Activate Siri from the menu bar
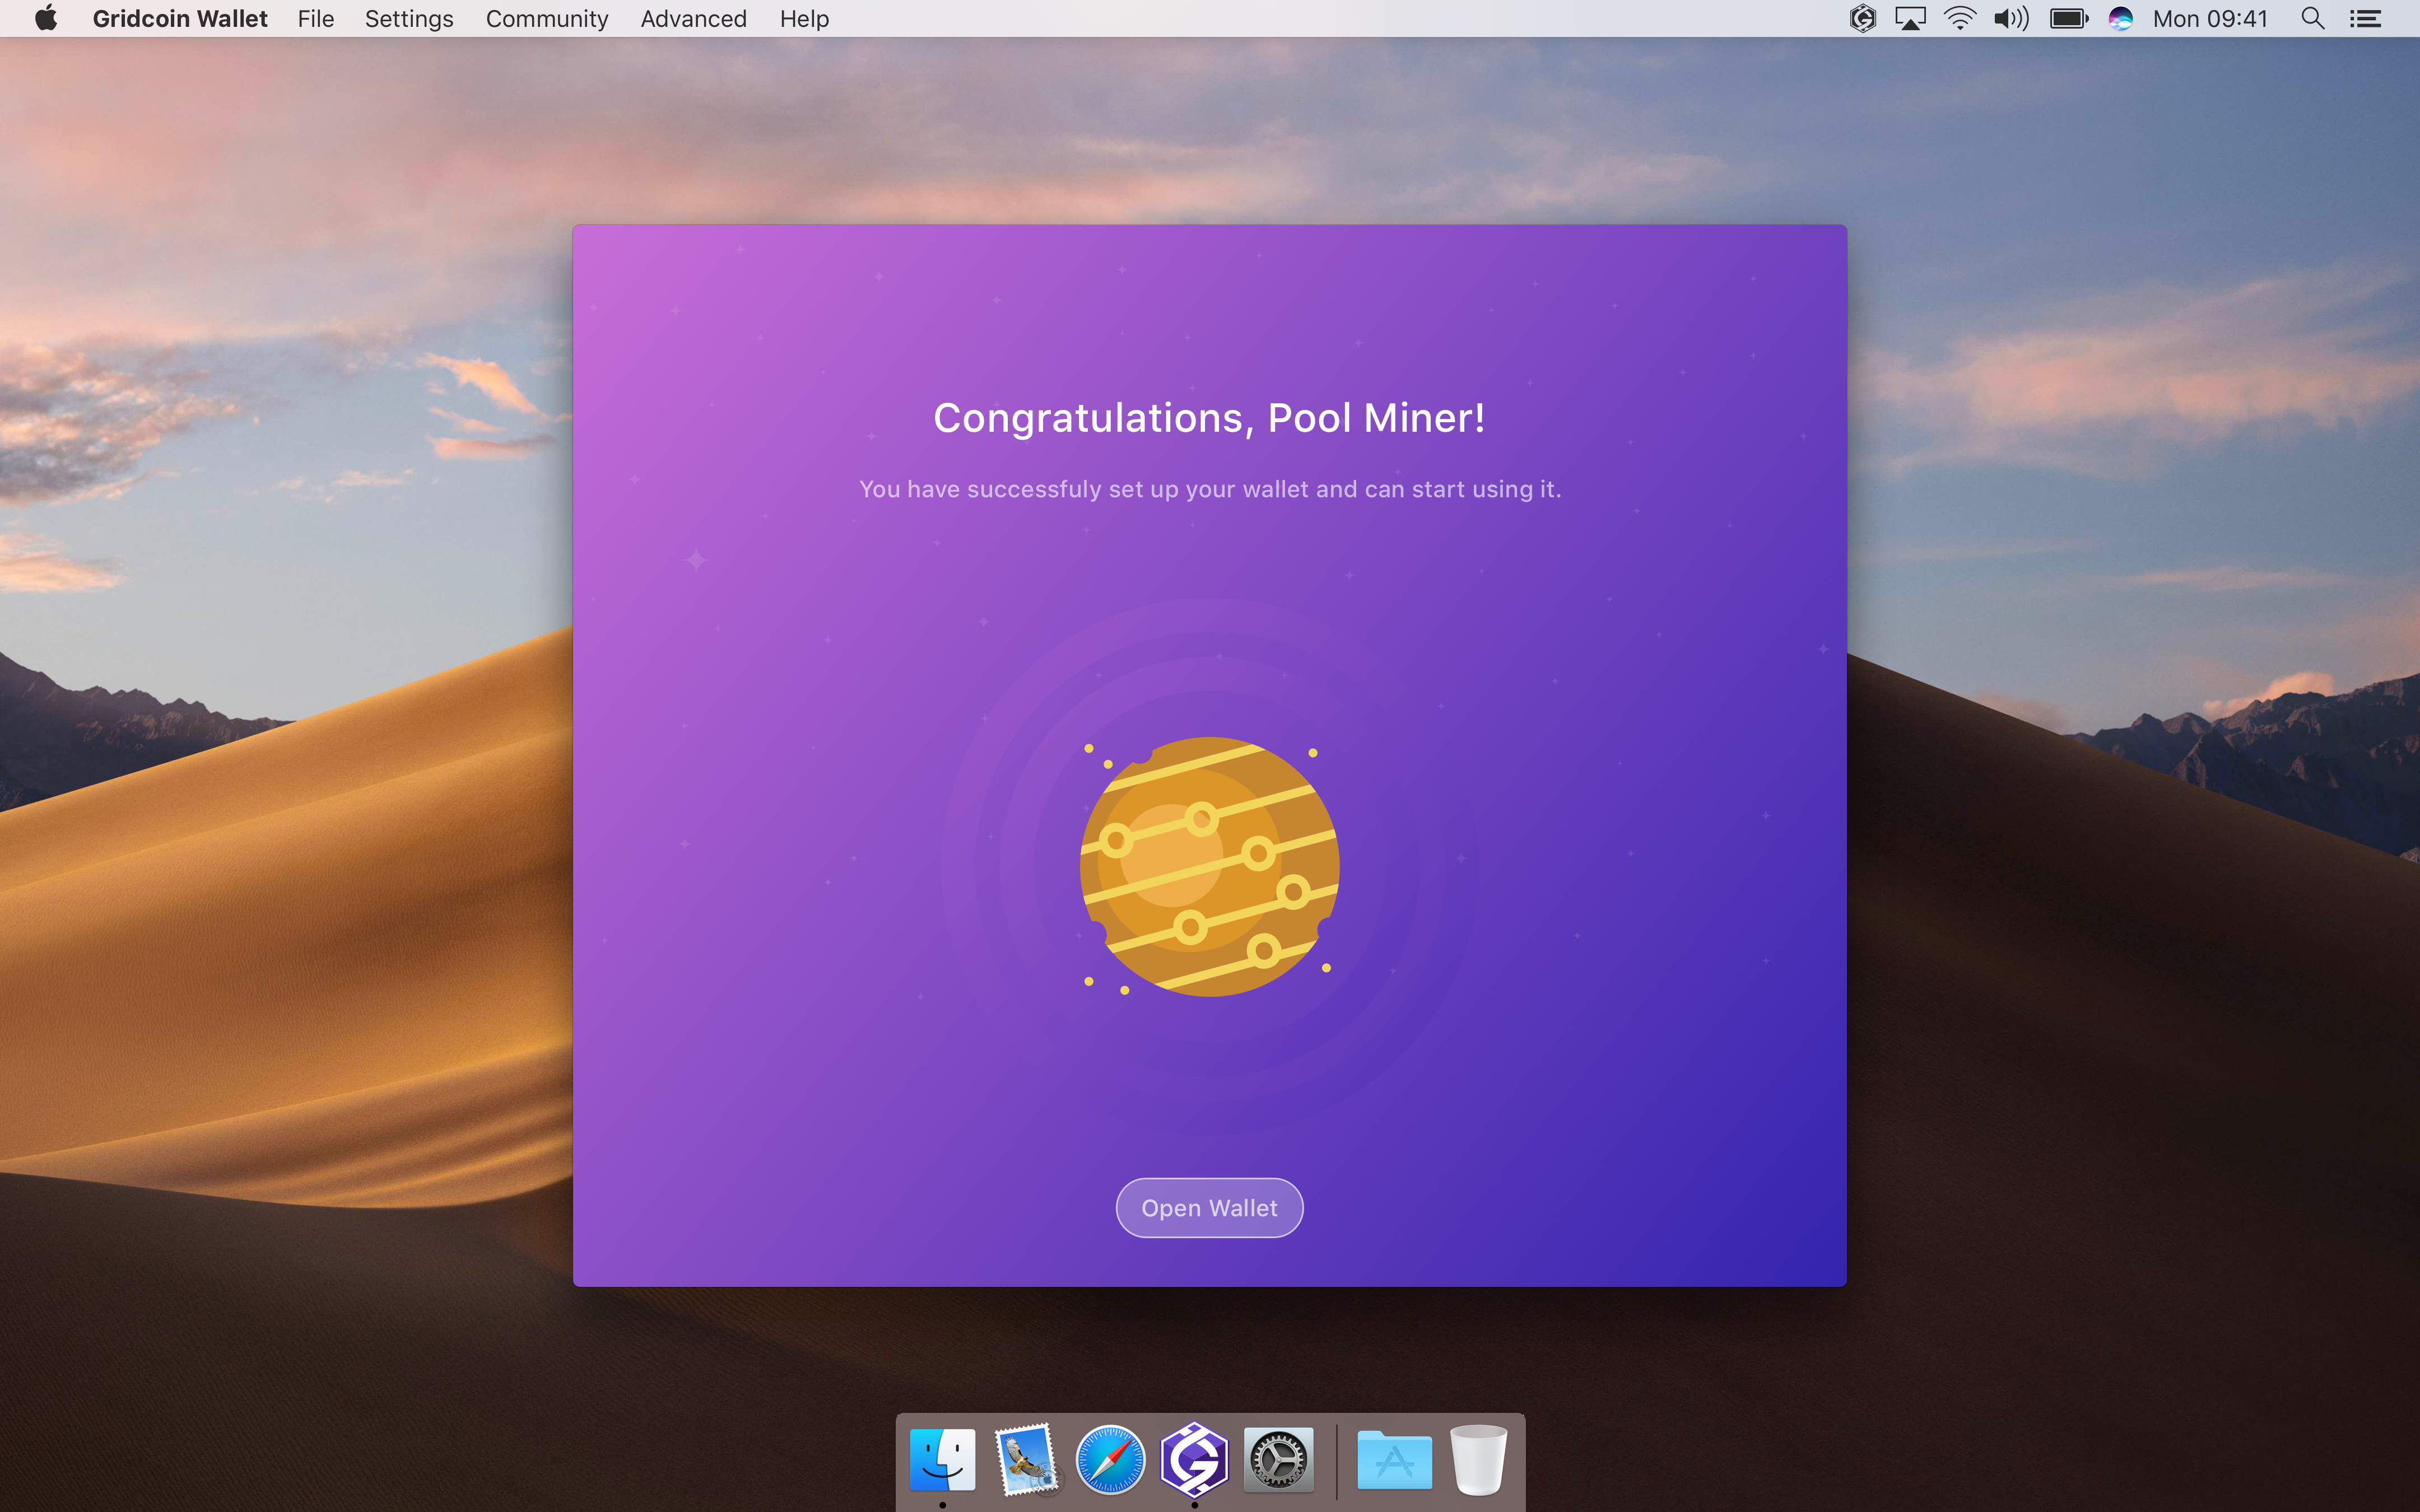2420x1512 pixels. pos(2120,18)
